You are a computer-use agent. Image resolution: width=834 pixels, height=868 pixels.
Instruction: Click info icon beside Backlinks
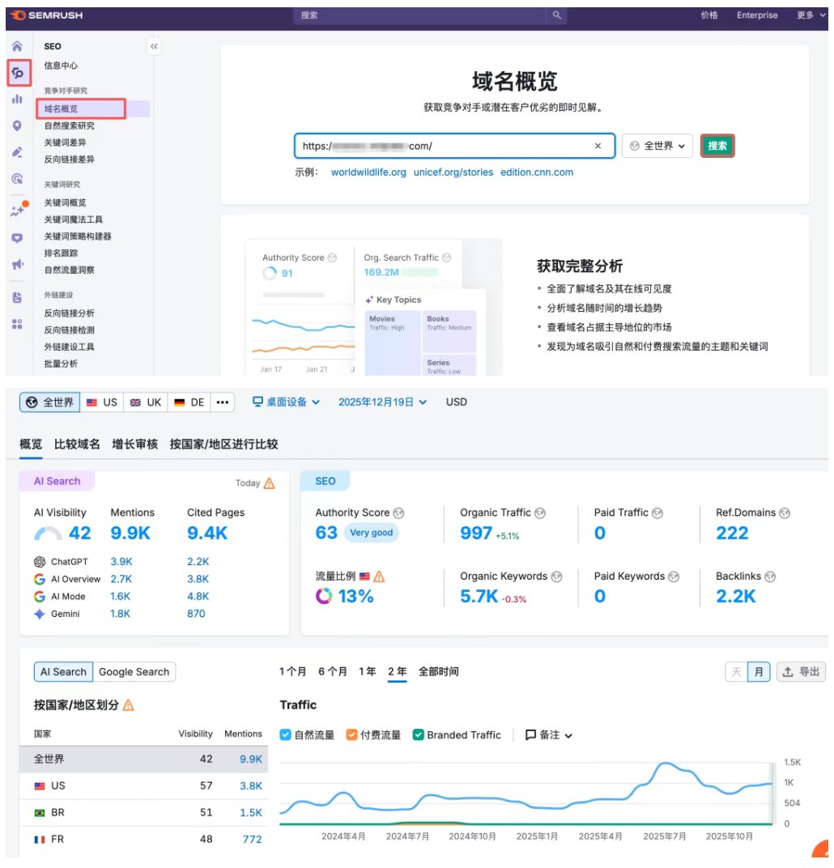pos(770,577)
